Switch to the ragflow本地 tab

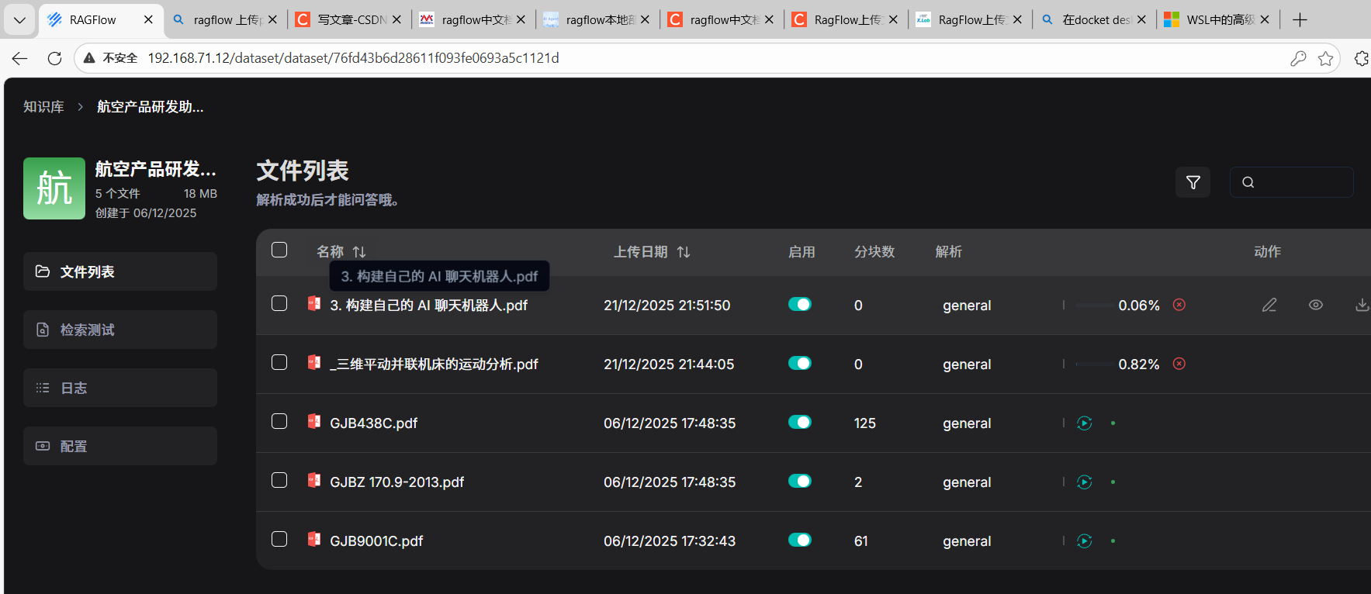[x=597, y=19]
